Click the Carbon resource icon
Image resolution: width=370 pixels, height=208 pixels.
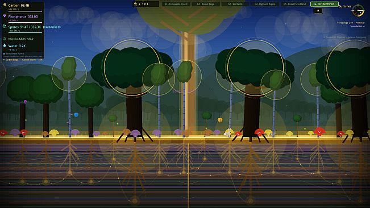(x=5, y=5)
